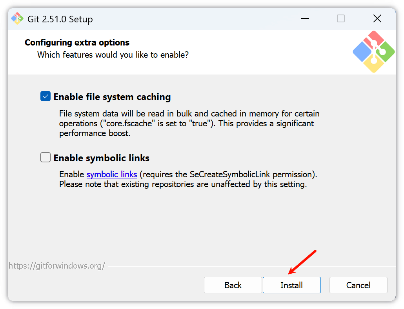The height and width of the screenshot is (309, 404).
Task: Click the core.fscache description paragraph
Action: click(189, 124)
